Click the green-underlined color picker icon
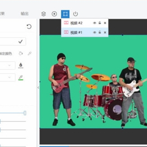 pyautogui.click(x=21, y=78)
